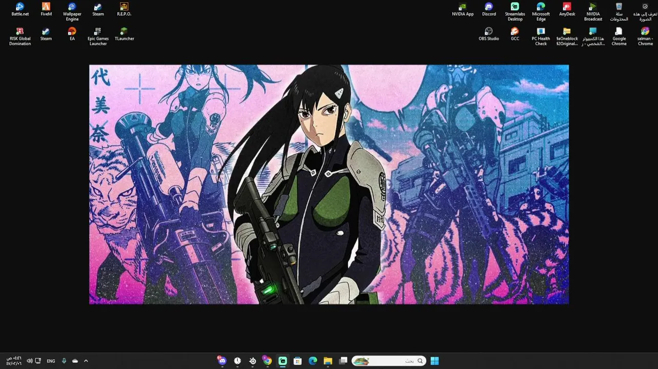Open the Windows Start menu
The height and width of the screenshot is (369, 658).
[x=434, y=361]
